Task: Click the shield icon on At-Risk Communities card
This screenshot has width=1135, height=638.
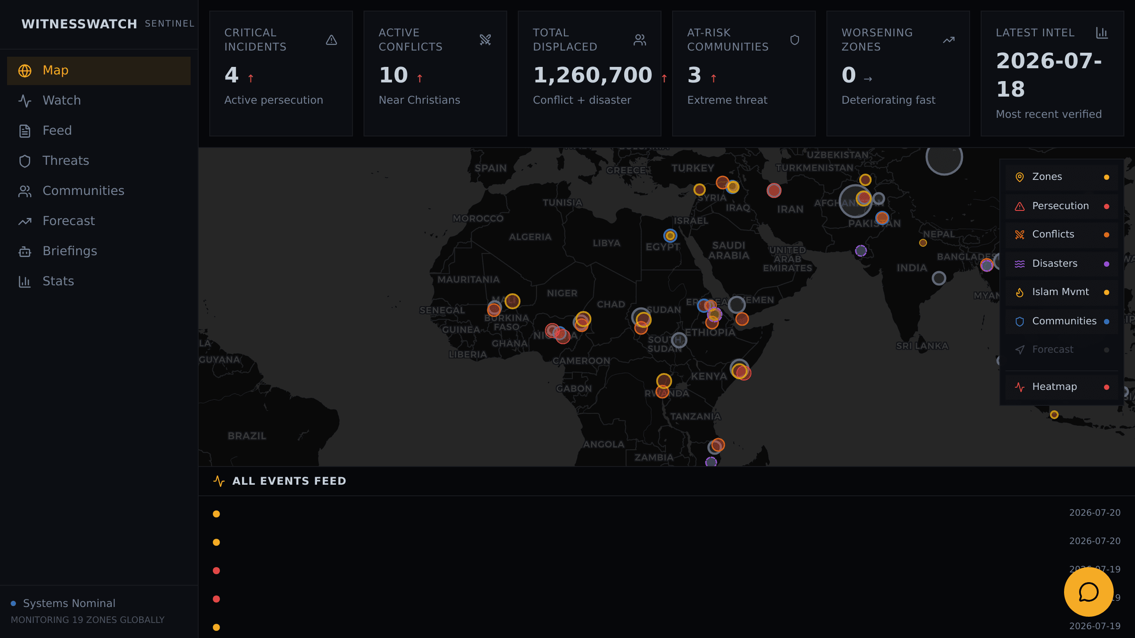Action: point(794,40)
